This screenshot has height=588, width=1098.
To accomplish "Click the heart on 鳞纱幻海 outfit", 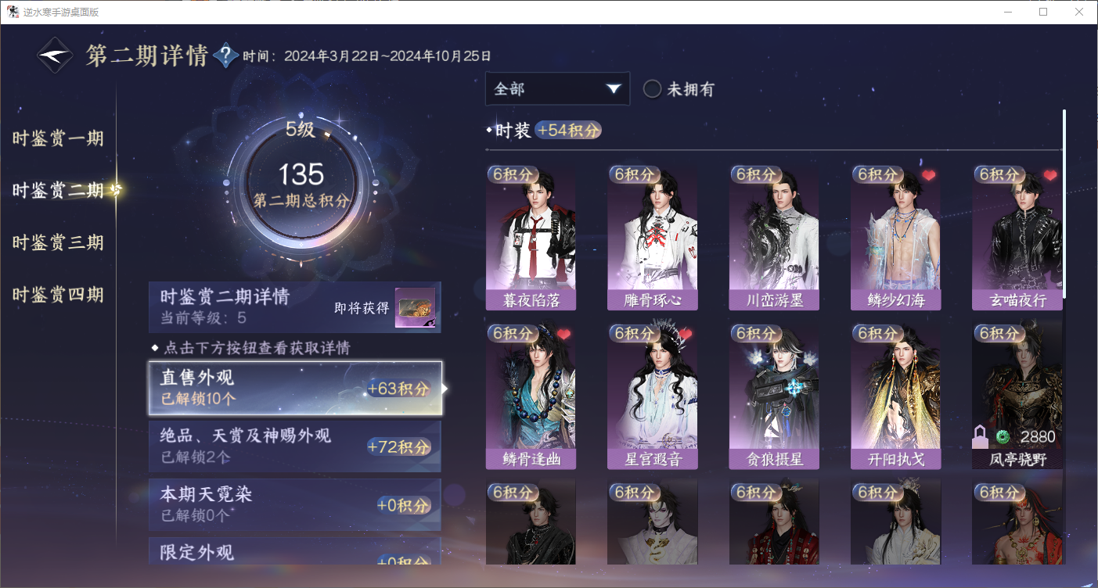I will pos(928,175).
